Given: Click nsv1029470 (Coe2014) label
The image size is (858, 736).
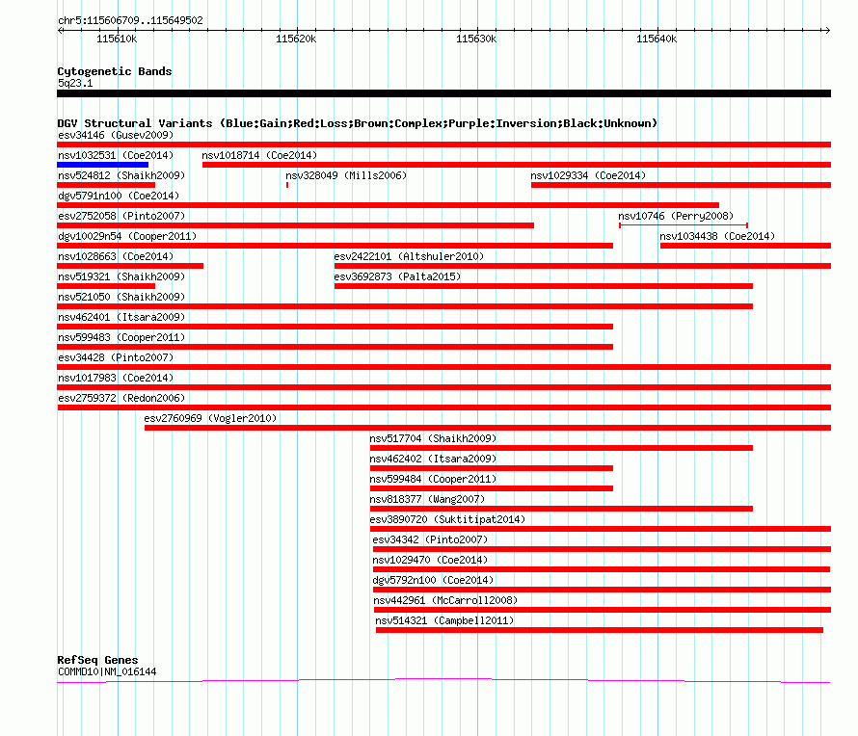Looking at the screenshot, I should pyautogui.click(x=430, y=560).
